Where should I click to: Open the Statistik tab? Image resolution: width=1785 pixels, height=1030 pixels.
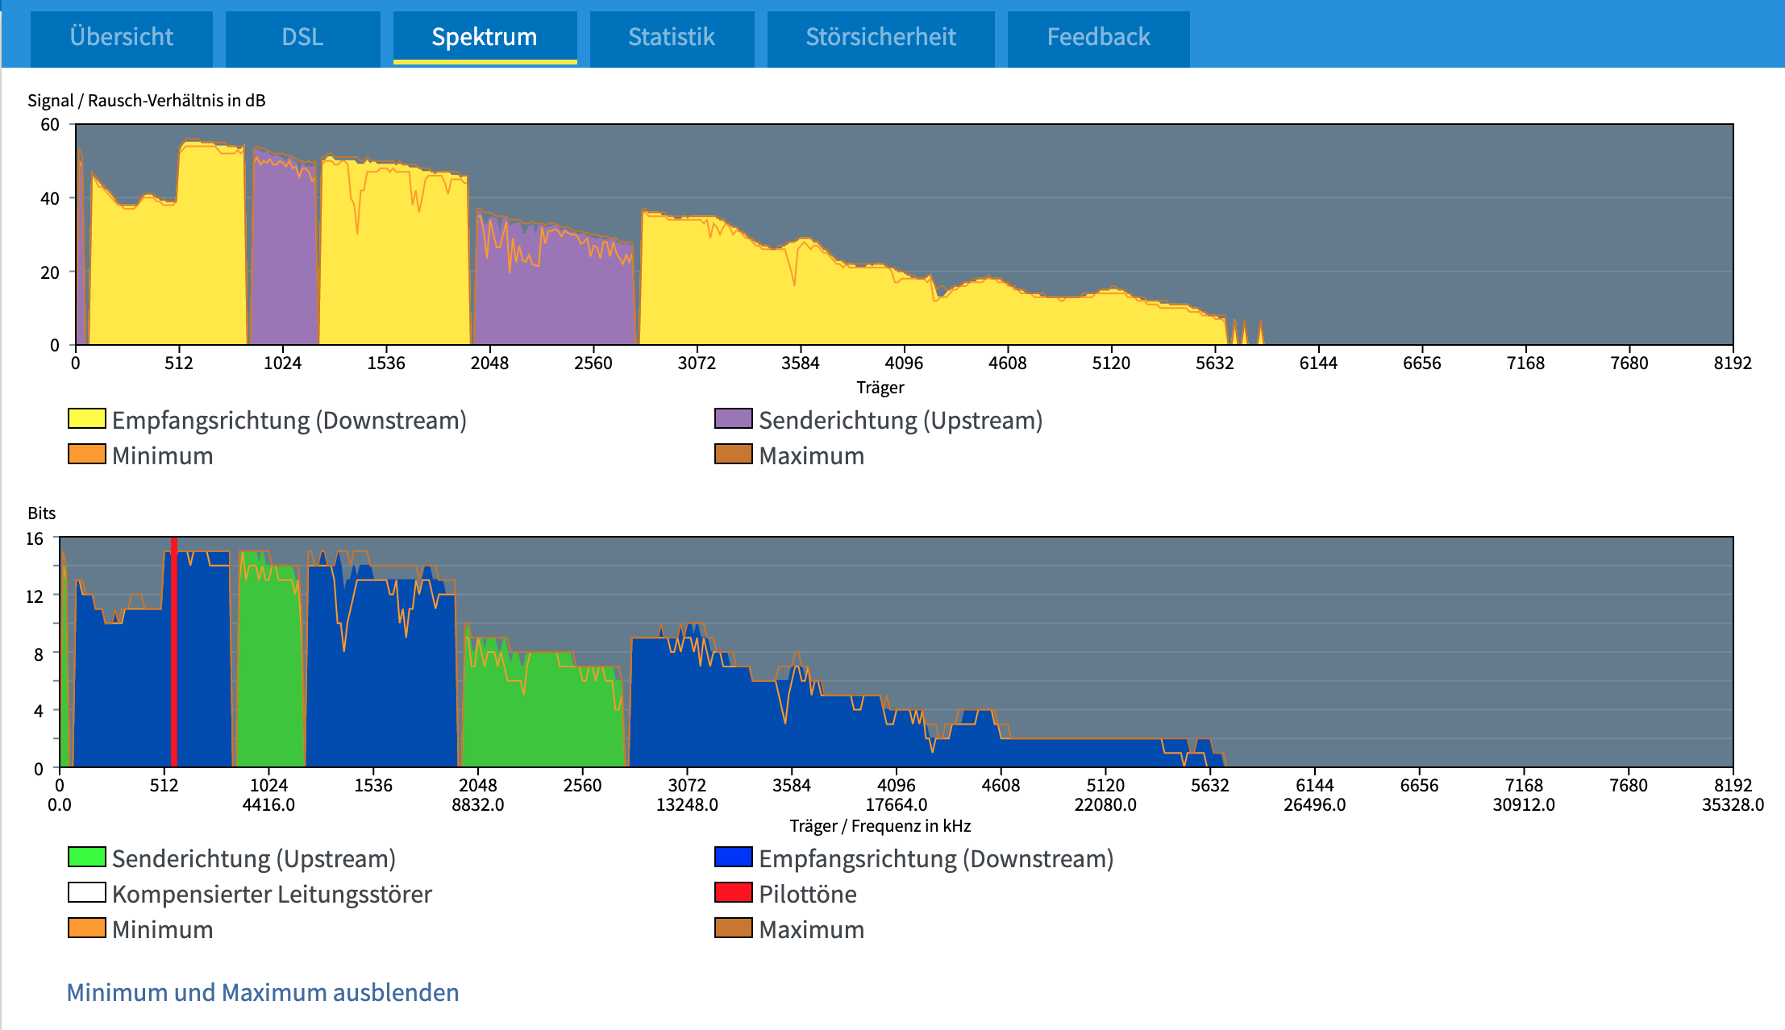(x=672, y=37)
